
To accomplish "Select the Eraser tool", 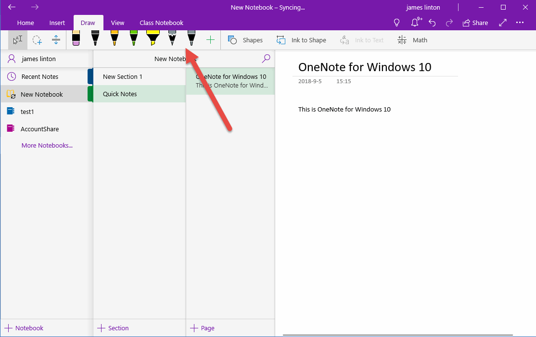I will click(76, 38).
